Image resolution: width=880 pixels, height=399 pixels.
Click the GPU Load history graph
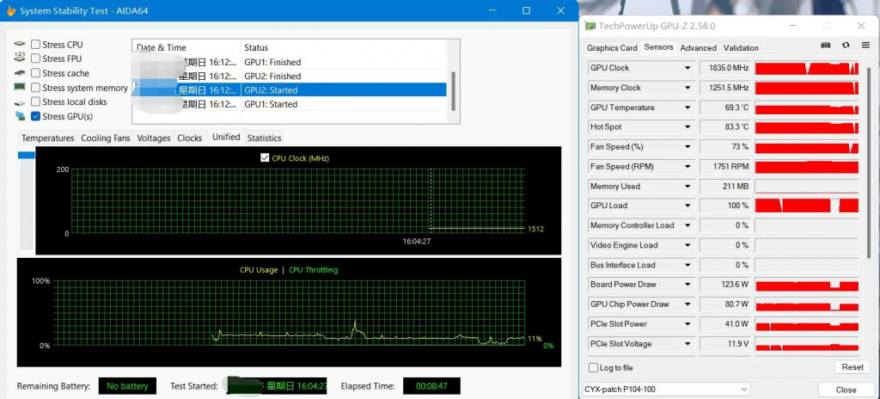click(806, 206)
